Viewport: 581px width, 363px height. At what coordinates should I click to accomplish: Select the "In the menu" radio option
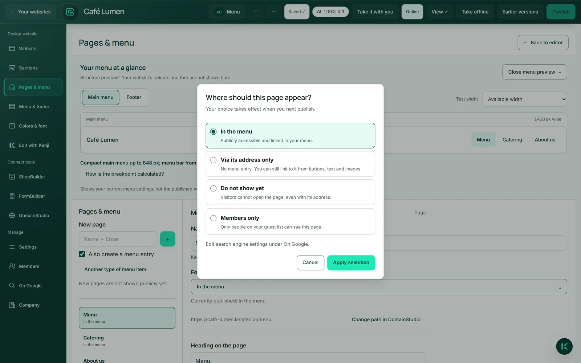coord(214,132)
